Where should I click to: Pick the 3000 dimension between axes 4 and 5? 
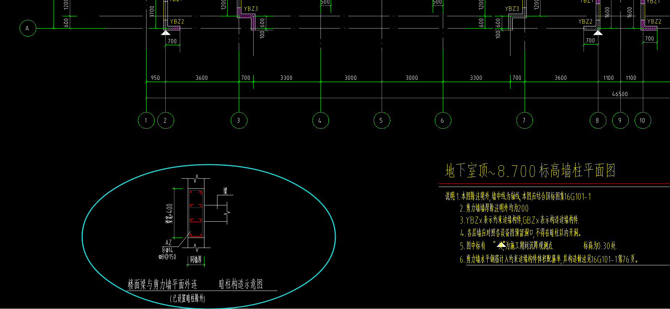coord(351,78)
